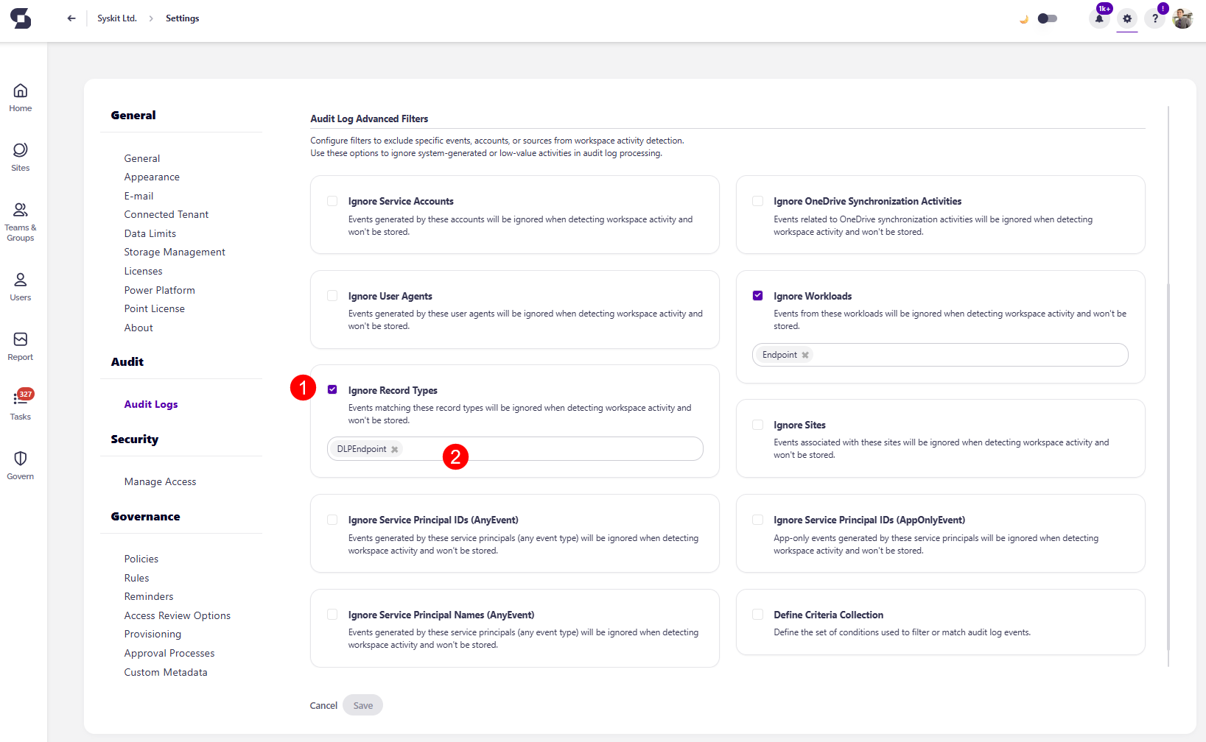Enable Ignore Service Accounts
Viewport: 1206px width, 742px height.
coord(332,200)
